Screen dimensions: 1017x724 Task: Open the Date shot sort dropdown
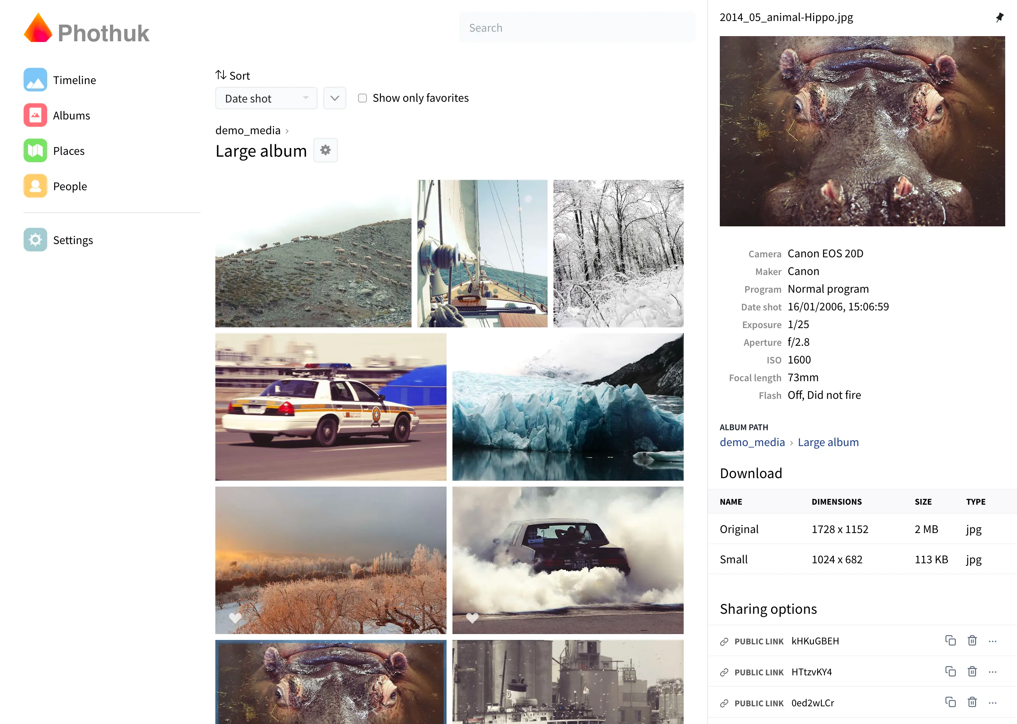click(266, 98)
